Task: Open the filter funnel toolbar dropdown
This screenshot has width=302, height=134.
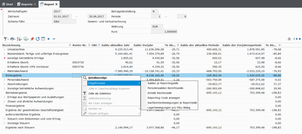Action: 6,39
